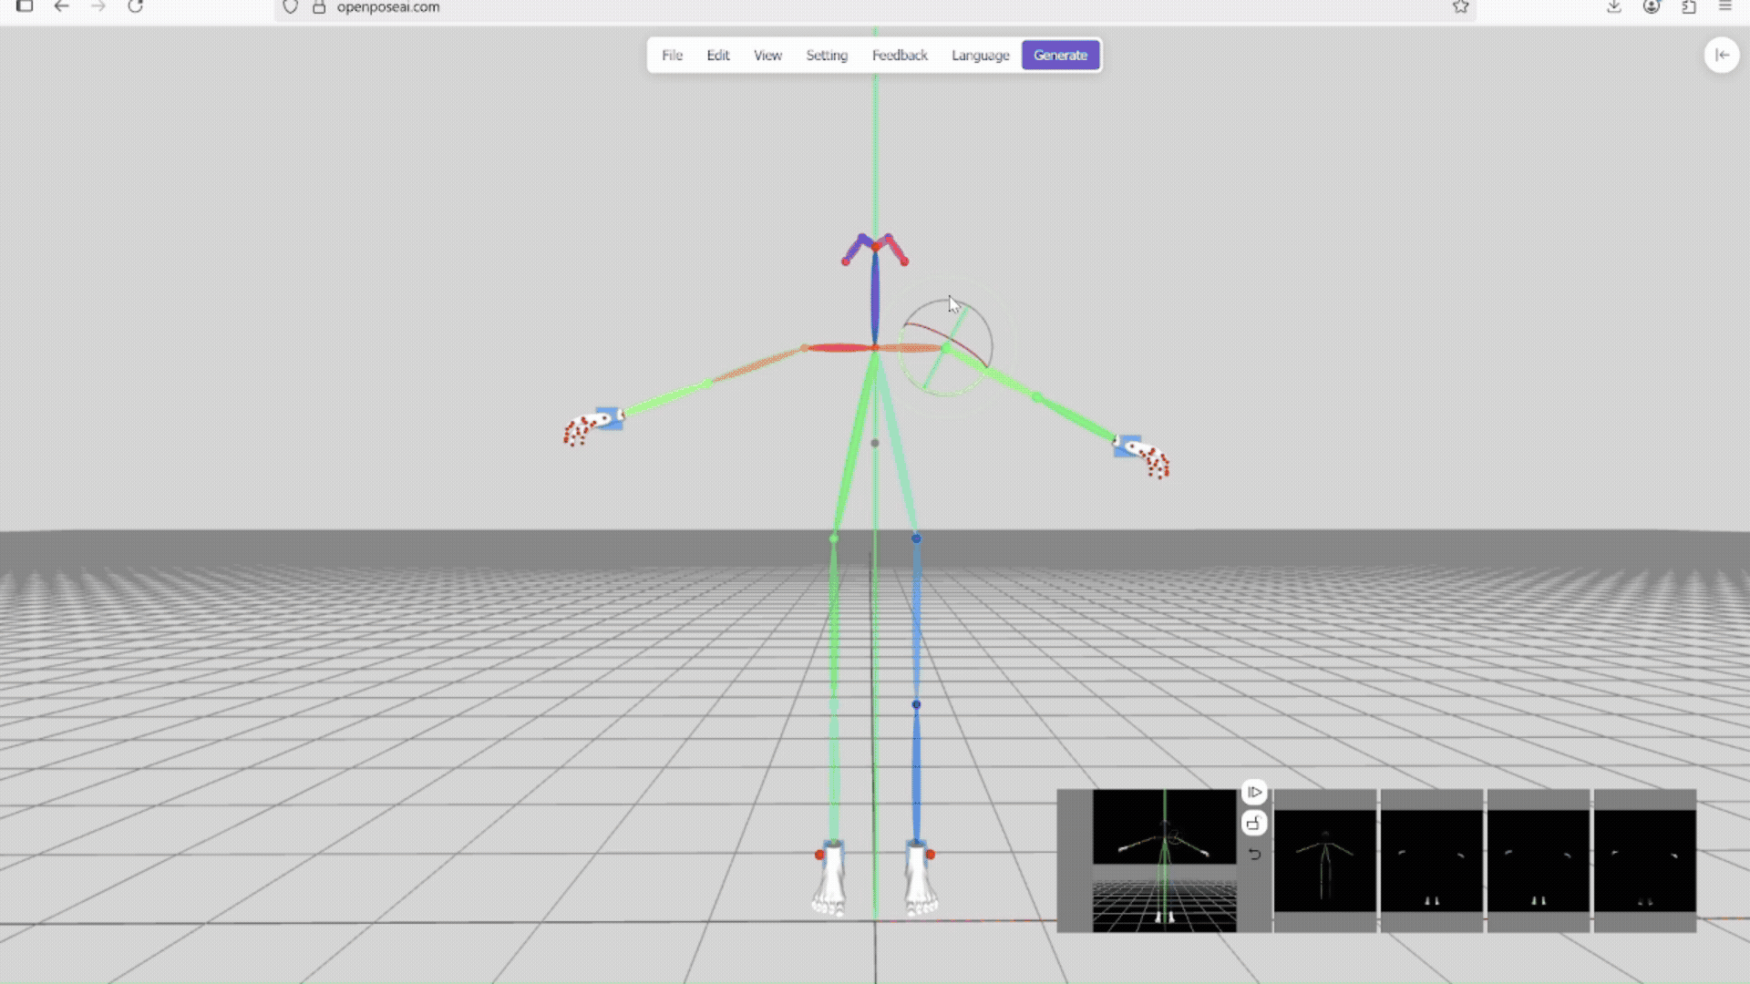Open the Setting menu

827,56
